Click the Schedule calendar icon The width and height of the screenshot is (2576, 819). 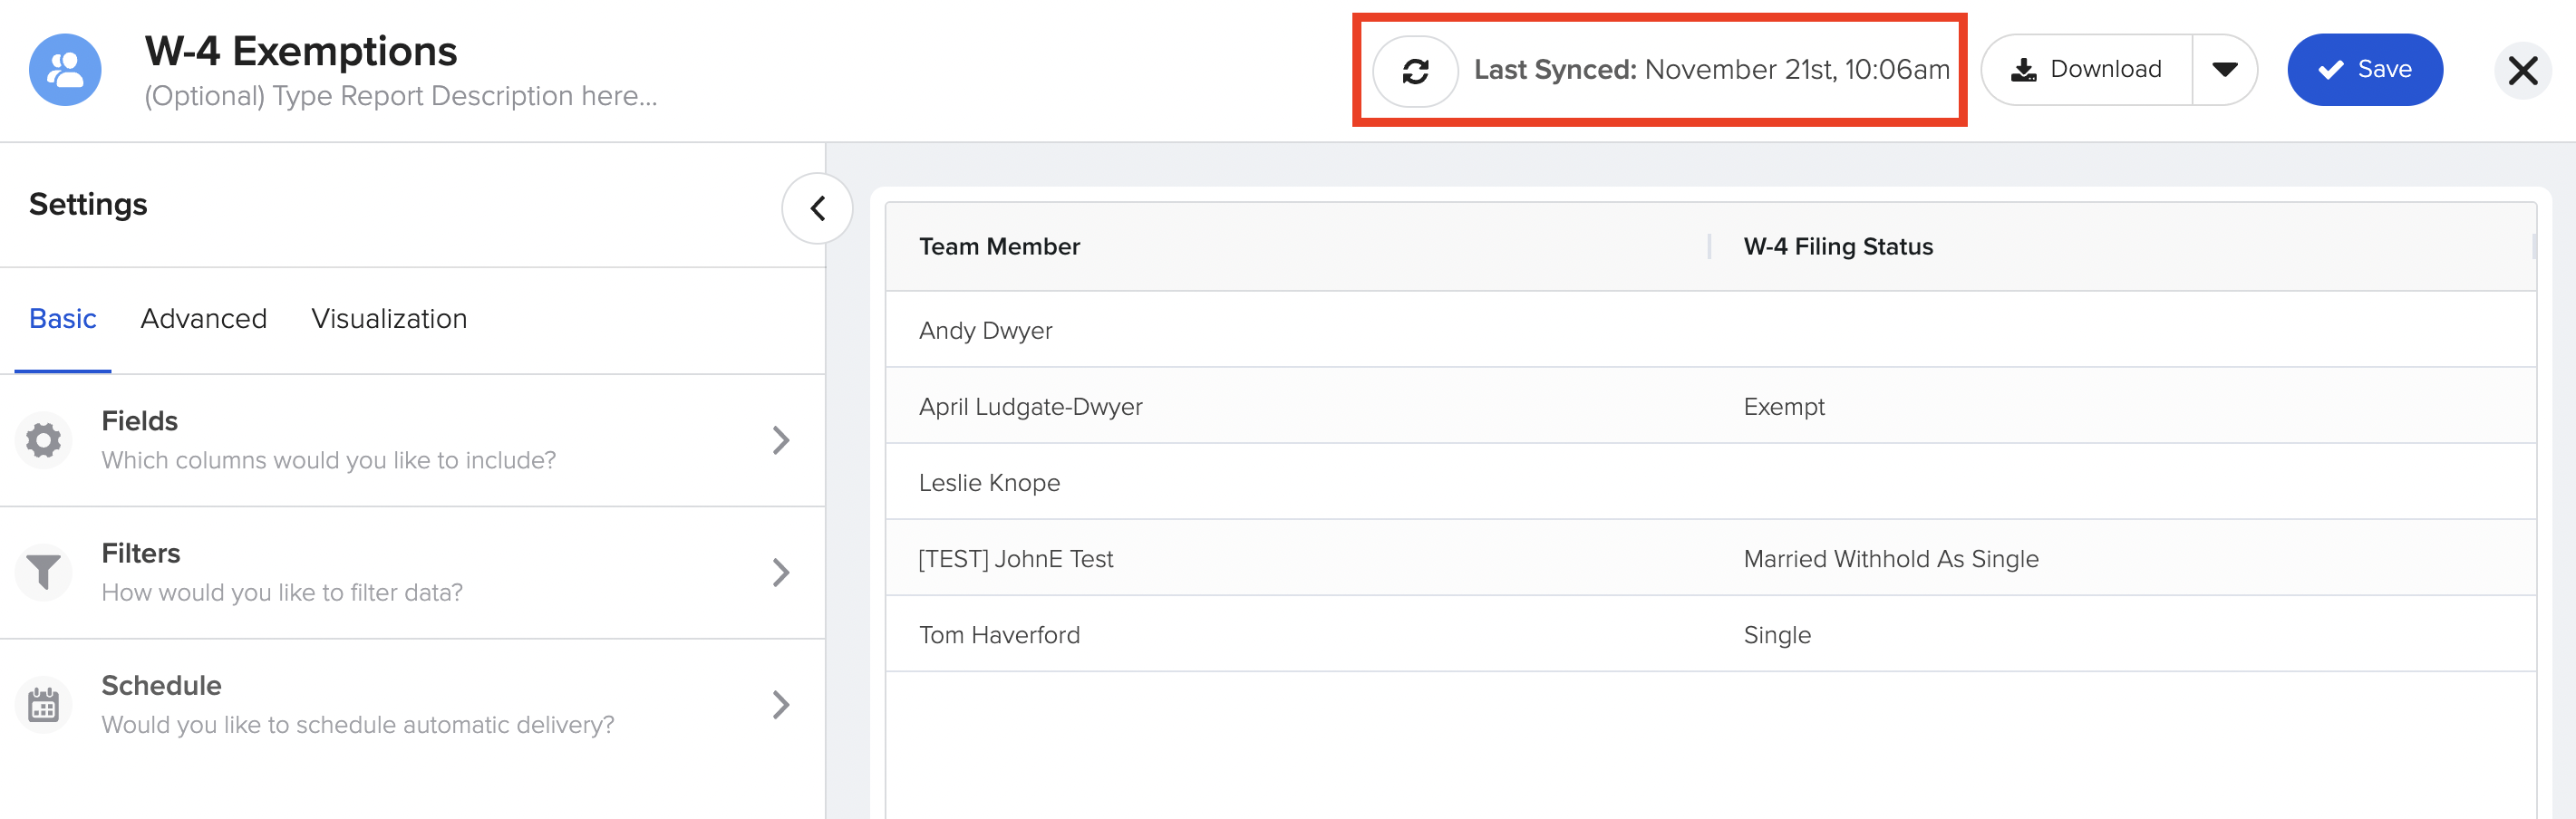click(x=43, y=705)
